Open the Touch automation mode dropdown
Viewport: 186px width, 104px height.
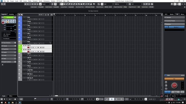[x=46, y=4]
